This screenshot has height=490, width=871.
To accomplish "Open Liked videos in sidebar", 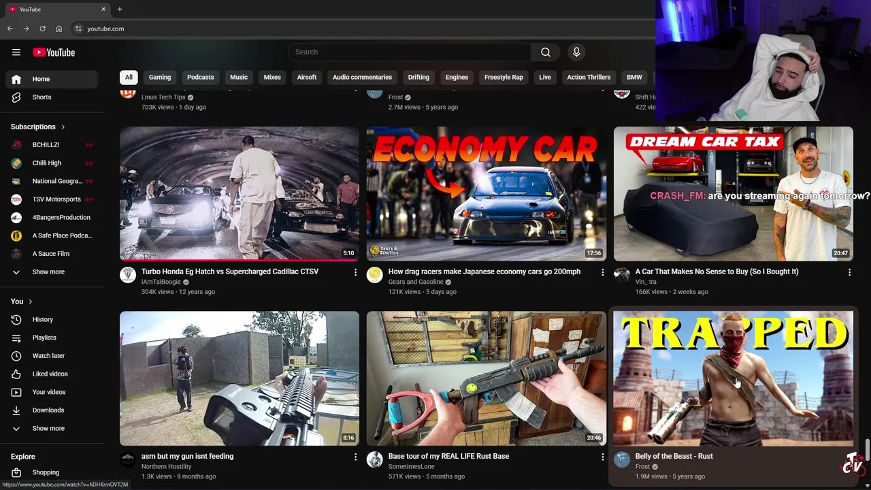I will (x=52, y=374).
